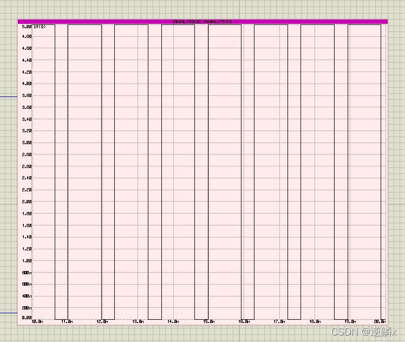Screen dimensions: 405x342
Task: Click the 18.0n time axis label
Action: tap(315, 321)
